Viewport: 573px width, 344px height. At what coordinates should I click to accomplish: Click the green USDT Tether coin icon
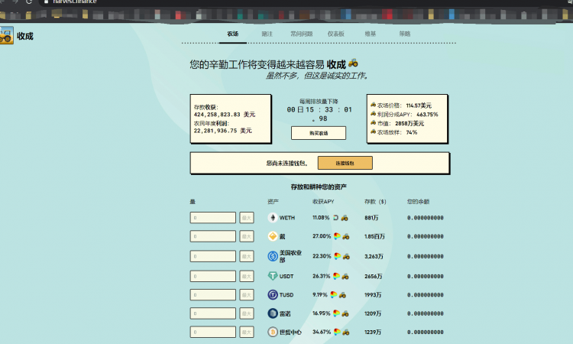tap(273, 276)
